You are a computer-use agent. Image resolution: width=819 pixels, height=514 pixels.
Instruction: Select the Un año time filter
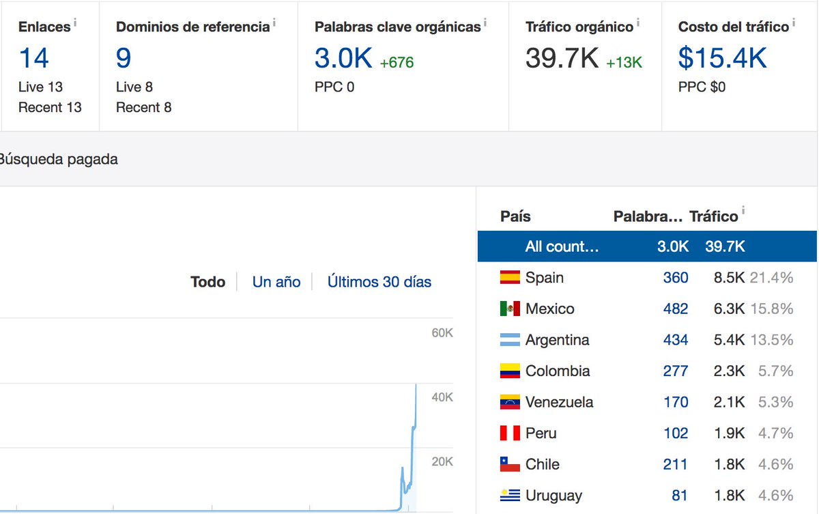[x=276, y=281]
